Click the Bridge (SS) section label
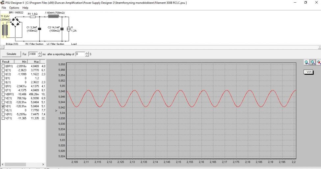 pyautogui.click(x=12, y=44)
